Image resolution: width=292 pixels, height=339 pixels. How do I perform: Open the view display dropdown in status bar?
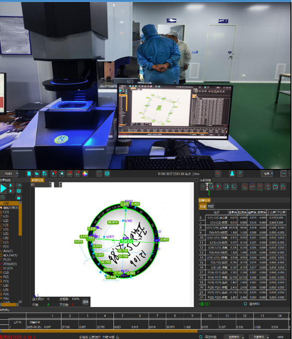(234, 337)
